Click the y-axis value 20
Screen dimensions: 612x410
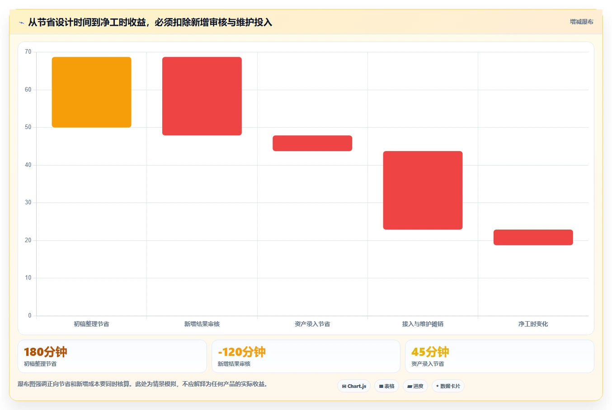click(x=28, y=240)
